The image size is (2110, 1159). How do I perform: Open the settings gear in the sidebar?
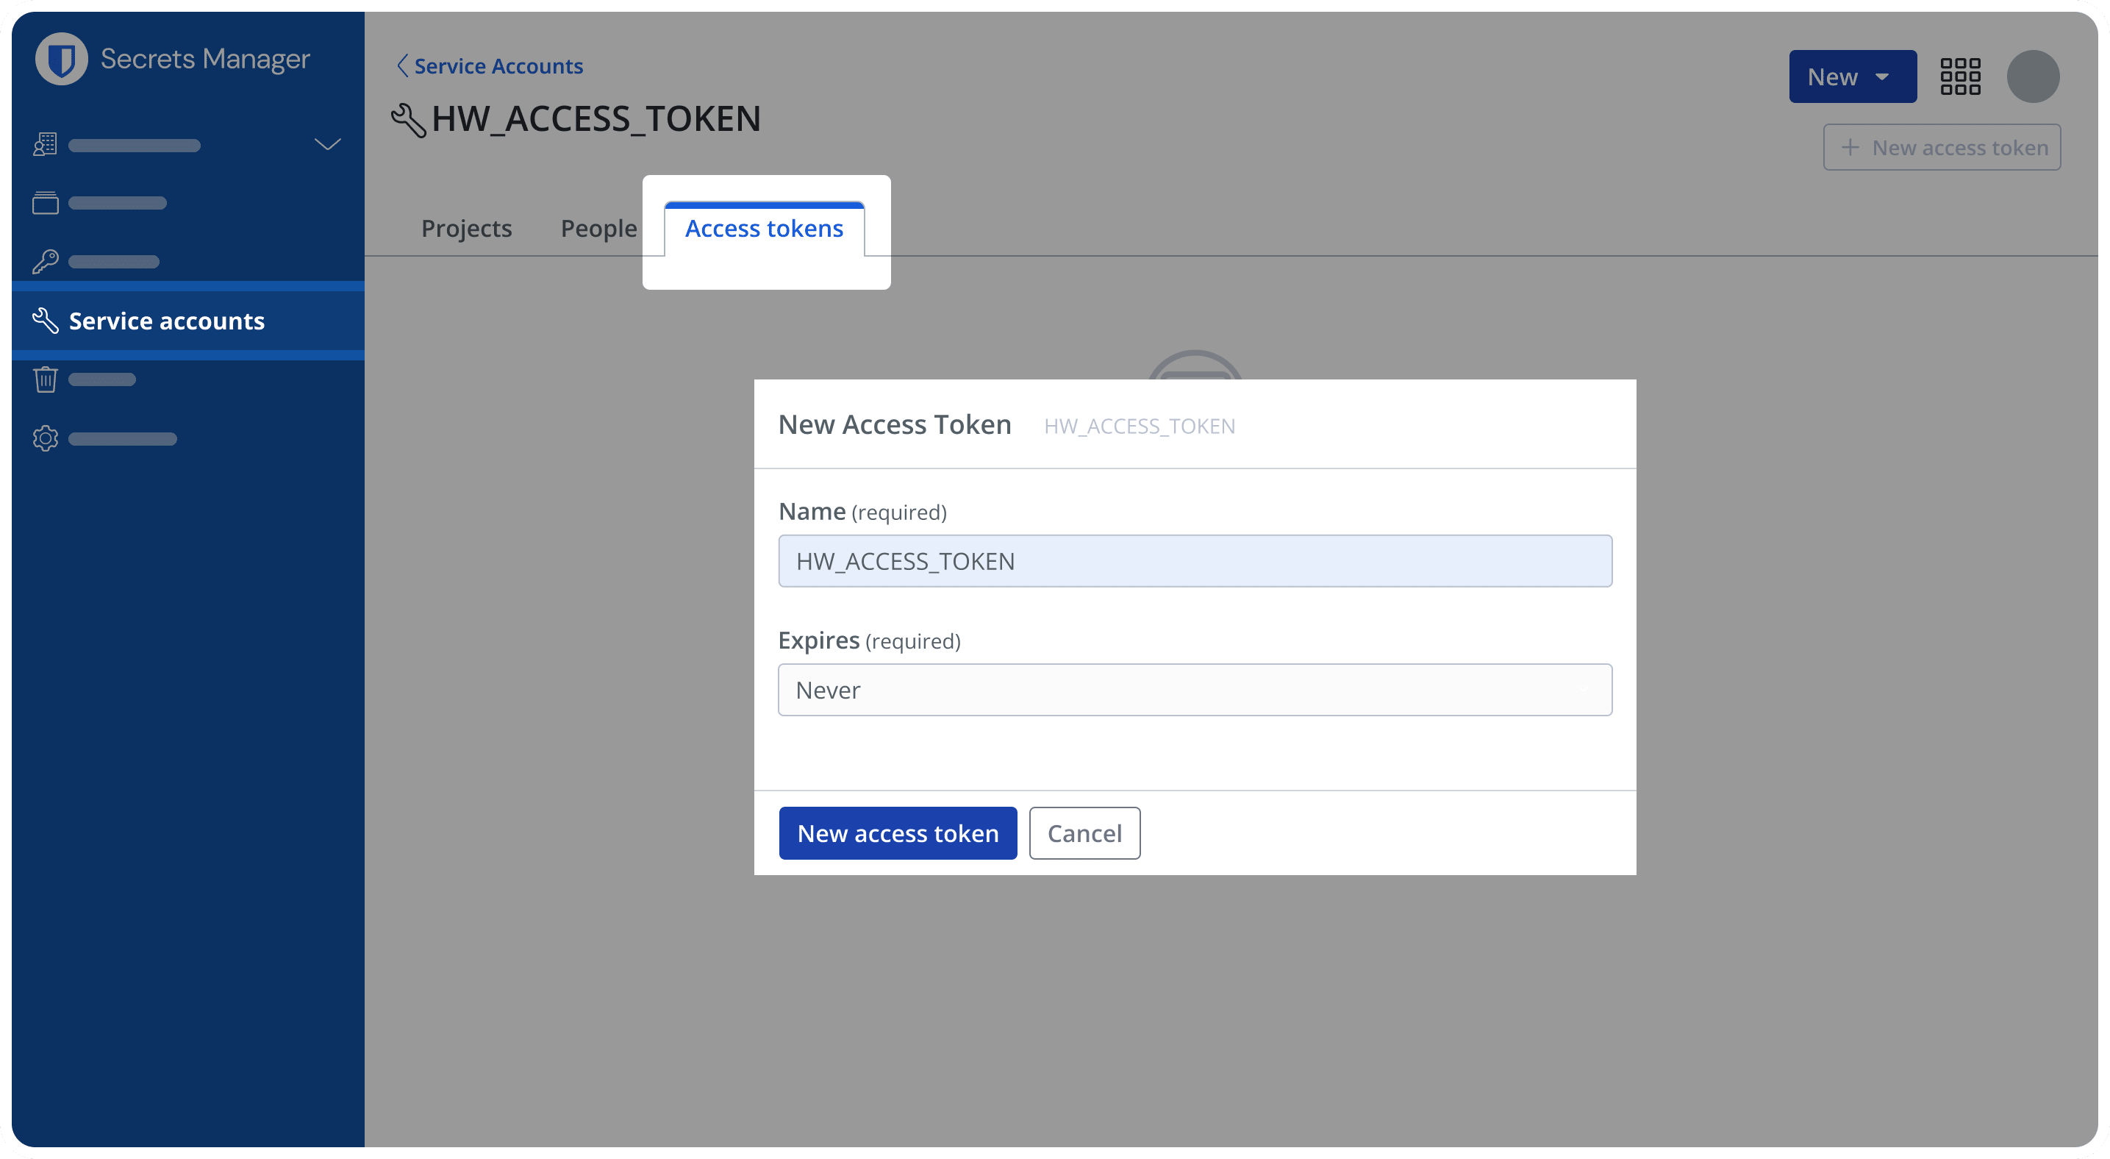coord(45,438)
